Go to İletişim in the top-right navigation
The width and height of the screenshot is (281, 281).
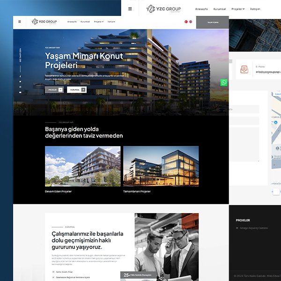[255, 9]
